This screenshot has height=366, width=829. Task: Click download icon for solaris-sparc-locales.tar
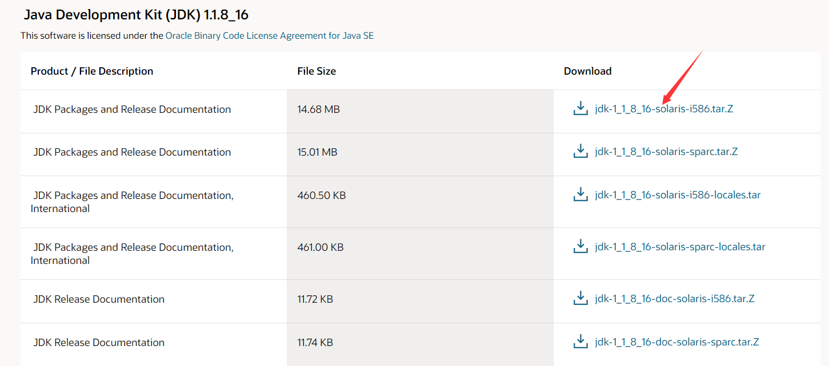point(580,247)
